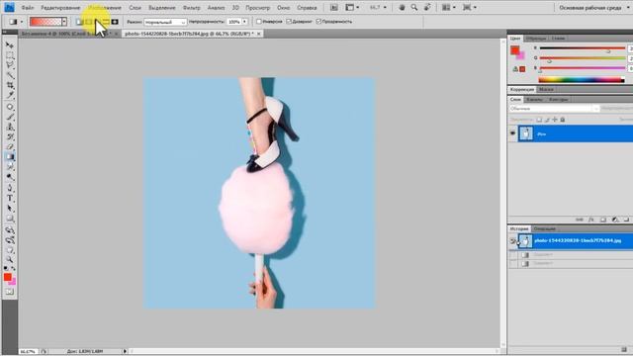
Task: Select the Magic Wand tool
Action: 10,75
